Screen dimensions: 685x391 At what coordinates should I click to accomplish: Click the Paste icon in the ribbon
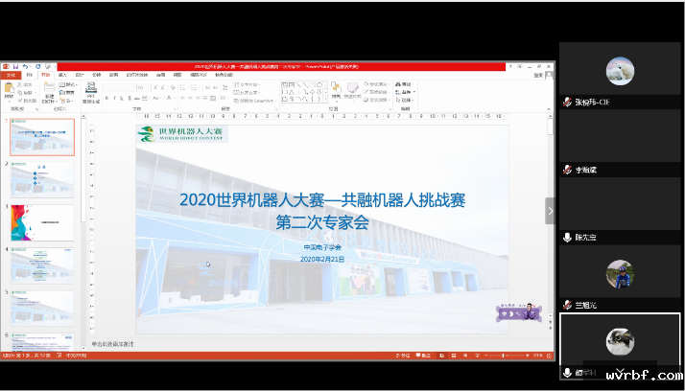10,90
